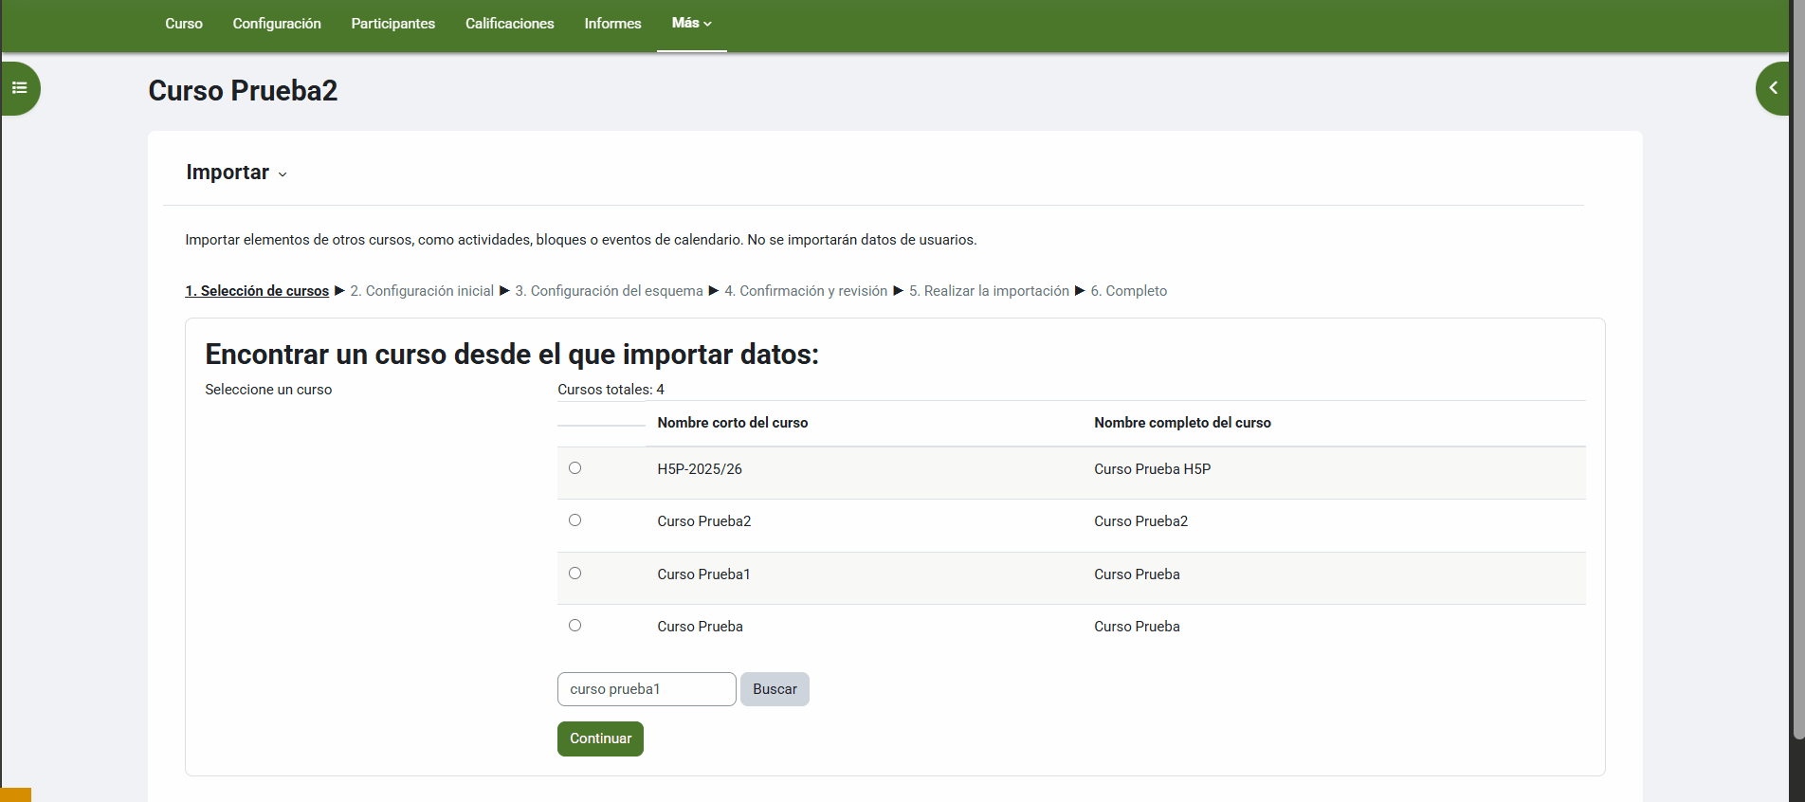The width and height of the screenshot is (1805, 802).
Task: Click the page vertical scrollbar
Action: (x=1797, y=379)
